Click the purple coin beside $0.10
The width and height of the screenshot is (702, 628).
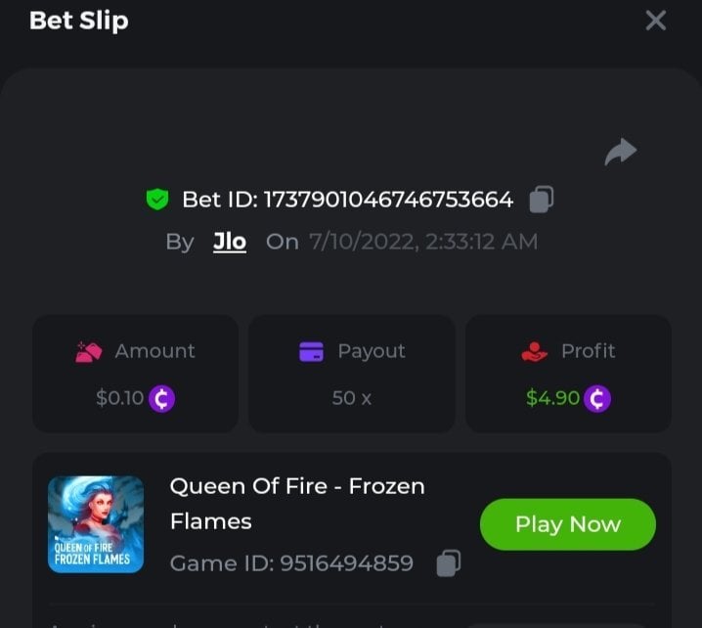coord(161,398)
